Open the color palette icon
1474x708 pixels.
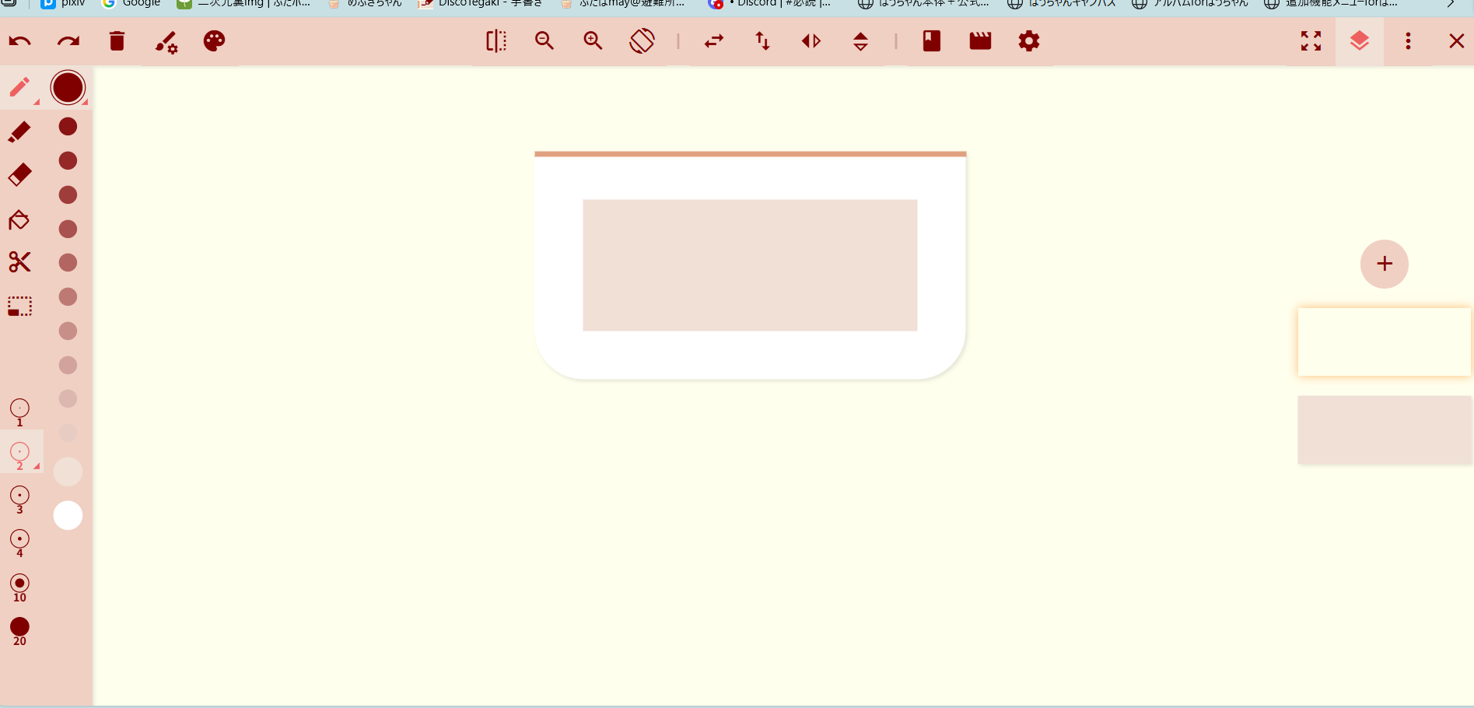click(214, 41)
